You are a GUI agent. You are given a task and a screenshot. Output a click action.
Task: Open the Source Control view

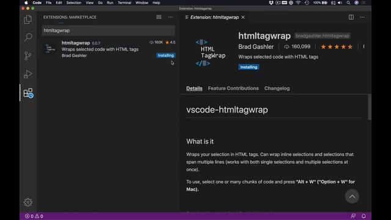[x=28, y=56]
